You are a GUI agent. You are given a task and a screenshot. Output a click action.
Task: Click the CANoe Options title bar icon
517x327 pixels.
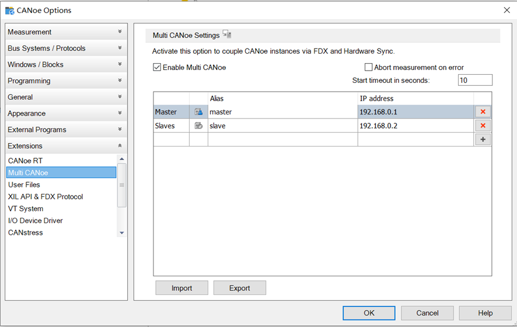10,11
